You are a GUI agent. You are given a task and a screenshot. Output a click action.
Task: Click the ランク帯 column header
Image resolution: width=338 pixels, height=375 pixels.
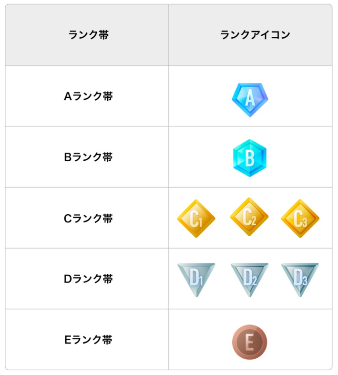[x=89, y=35]
